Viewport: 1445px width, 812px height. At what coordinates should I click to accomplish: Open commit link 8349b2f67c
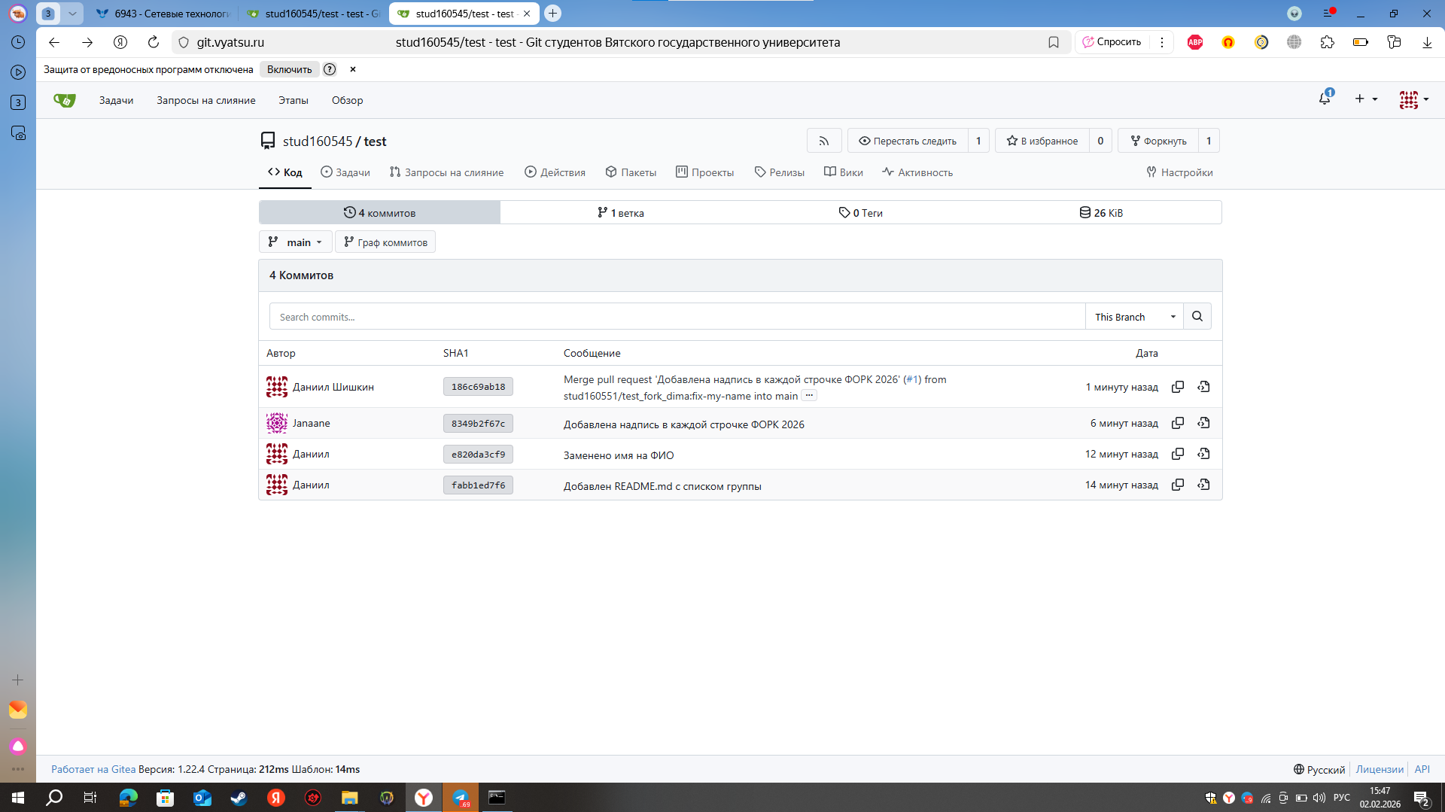pyautogui.click(x=478, y=424)
